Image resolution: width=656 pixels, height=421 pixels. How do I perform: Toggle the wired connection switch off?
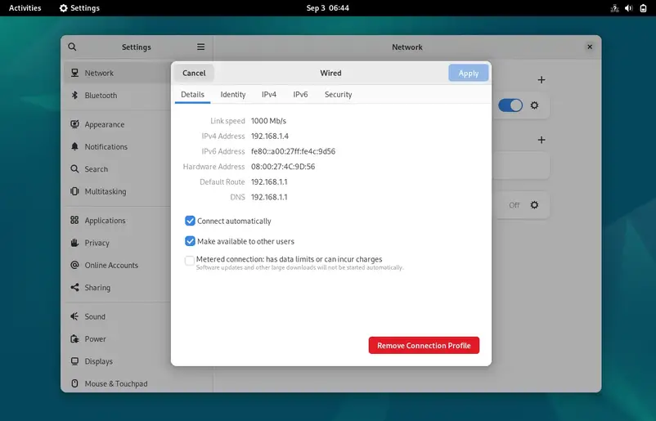point(510,105)
